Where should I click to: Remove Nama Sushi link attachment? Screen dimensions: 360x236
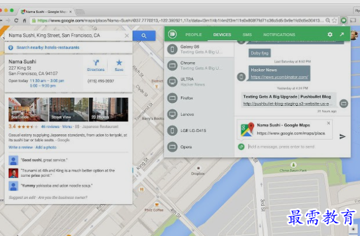pyautogui.click(x=329, y=123)
